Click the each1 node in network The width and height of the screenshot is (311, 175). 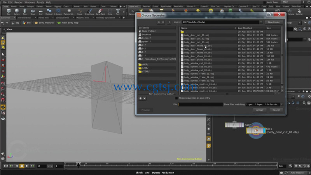pyautogui.click(x=234, y=125)
